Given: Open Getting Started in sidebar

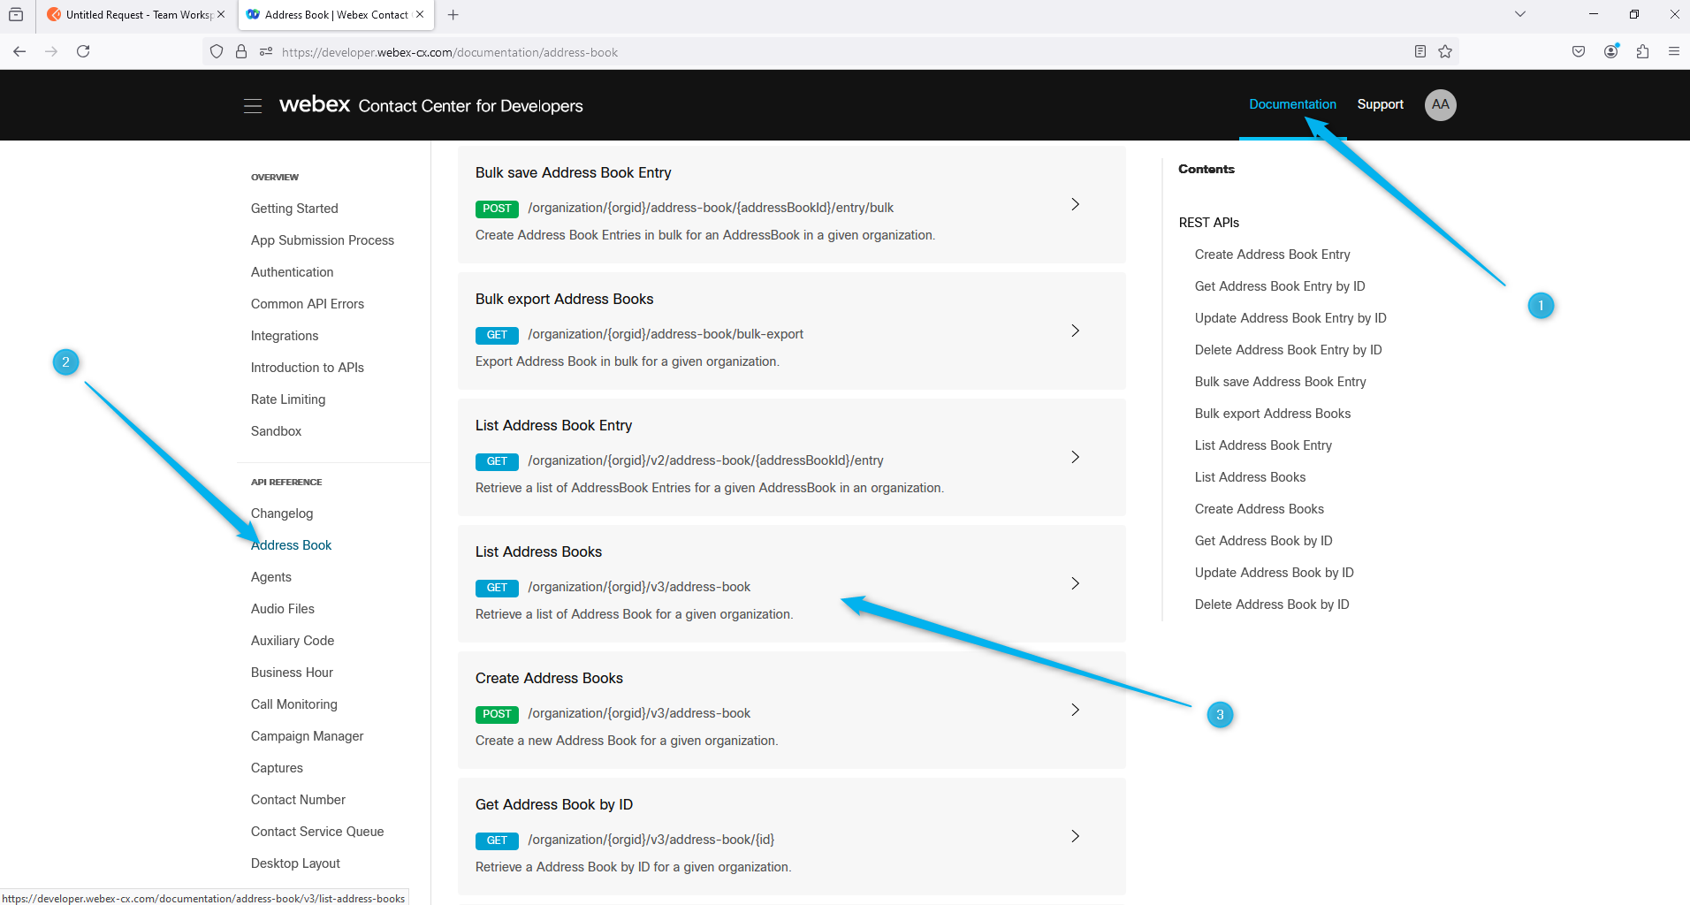Looking at the screenshot, I should coord(294,209).
